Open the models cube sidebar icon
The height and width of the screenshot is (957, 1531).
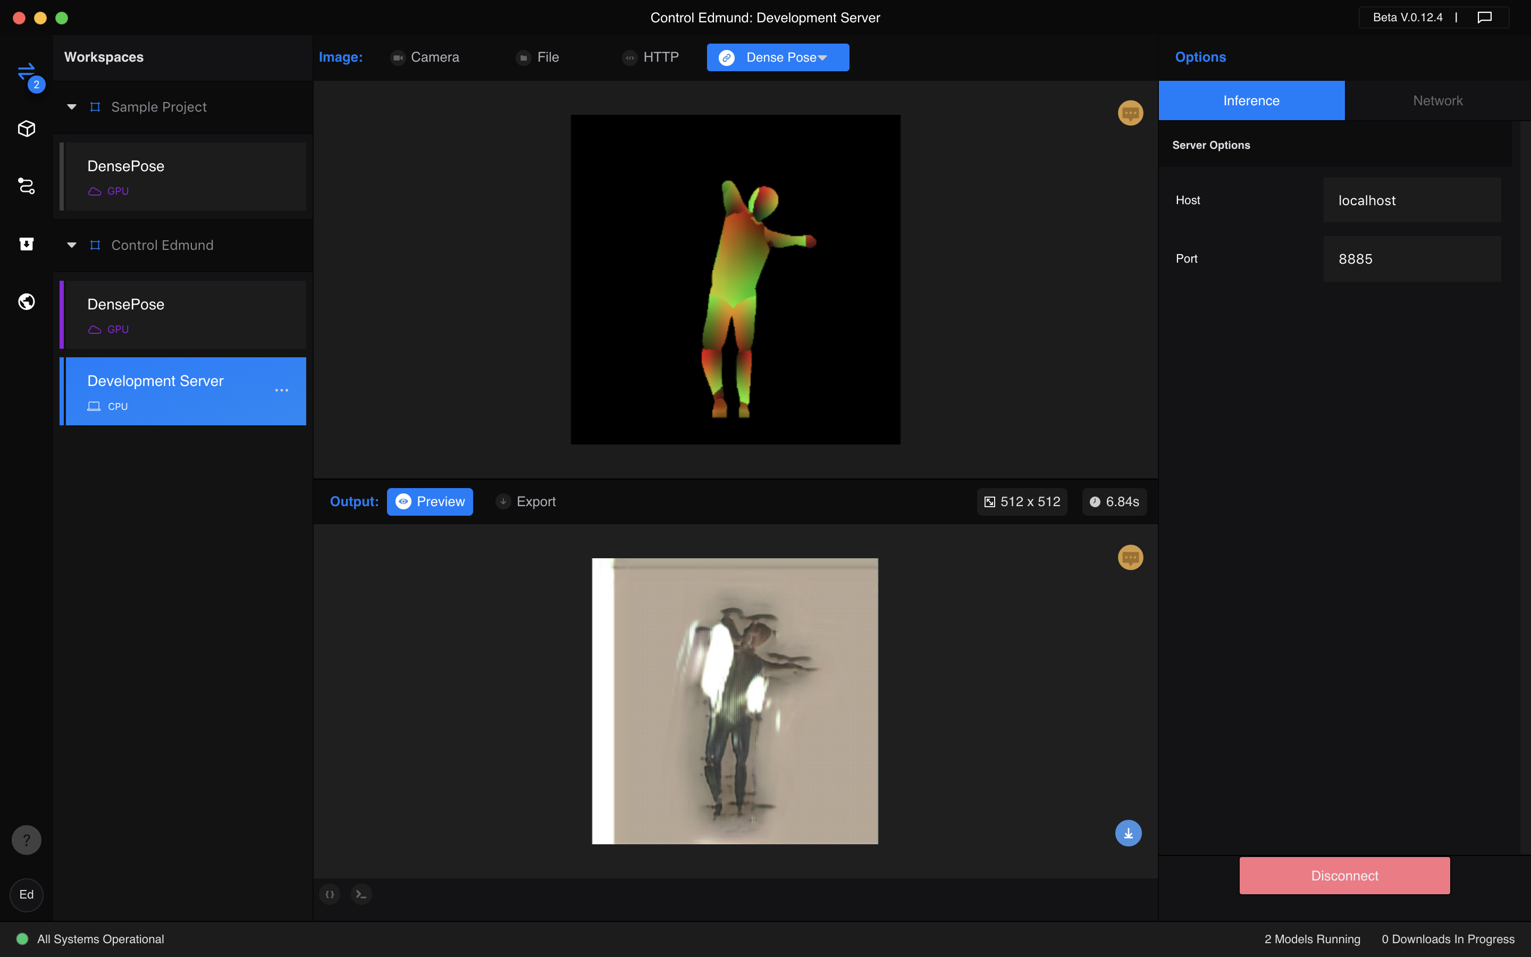pyautogui.click(x=26, y=129)
